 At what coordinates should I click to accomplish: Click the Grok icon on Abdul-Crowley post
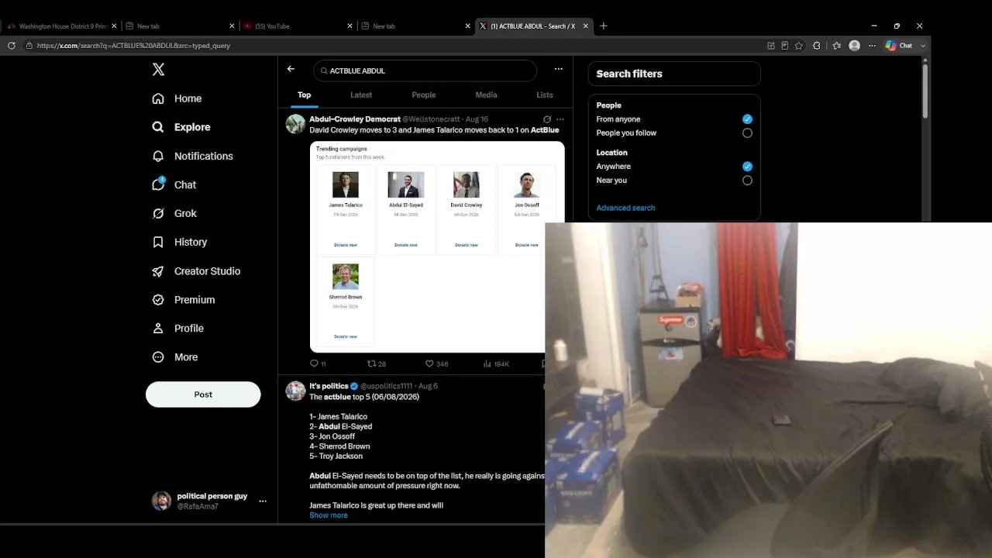pyautogui.click(x=547, y=119)
